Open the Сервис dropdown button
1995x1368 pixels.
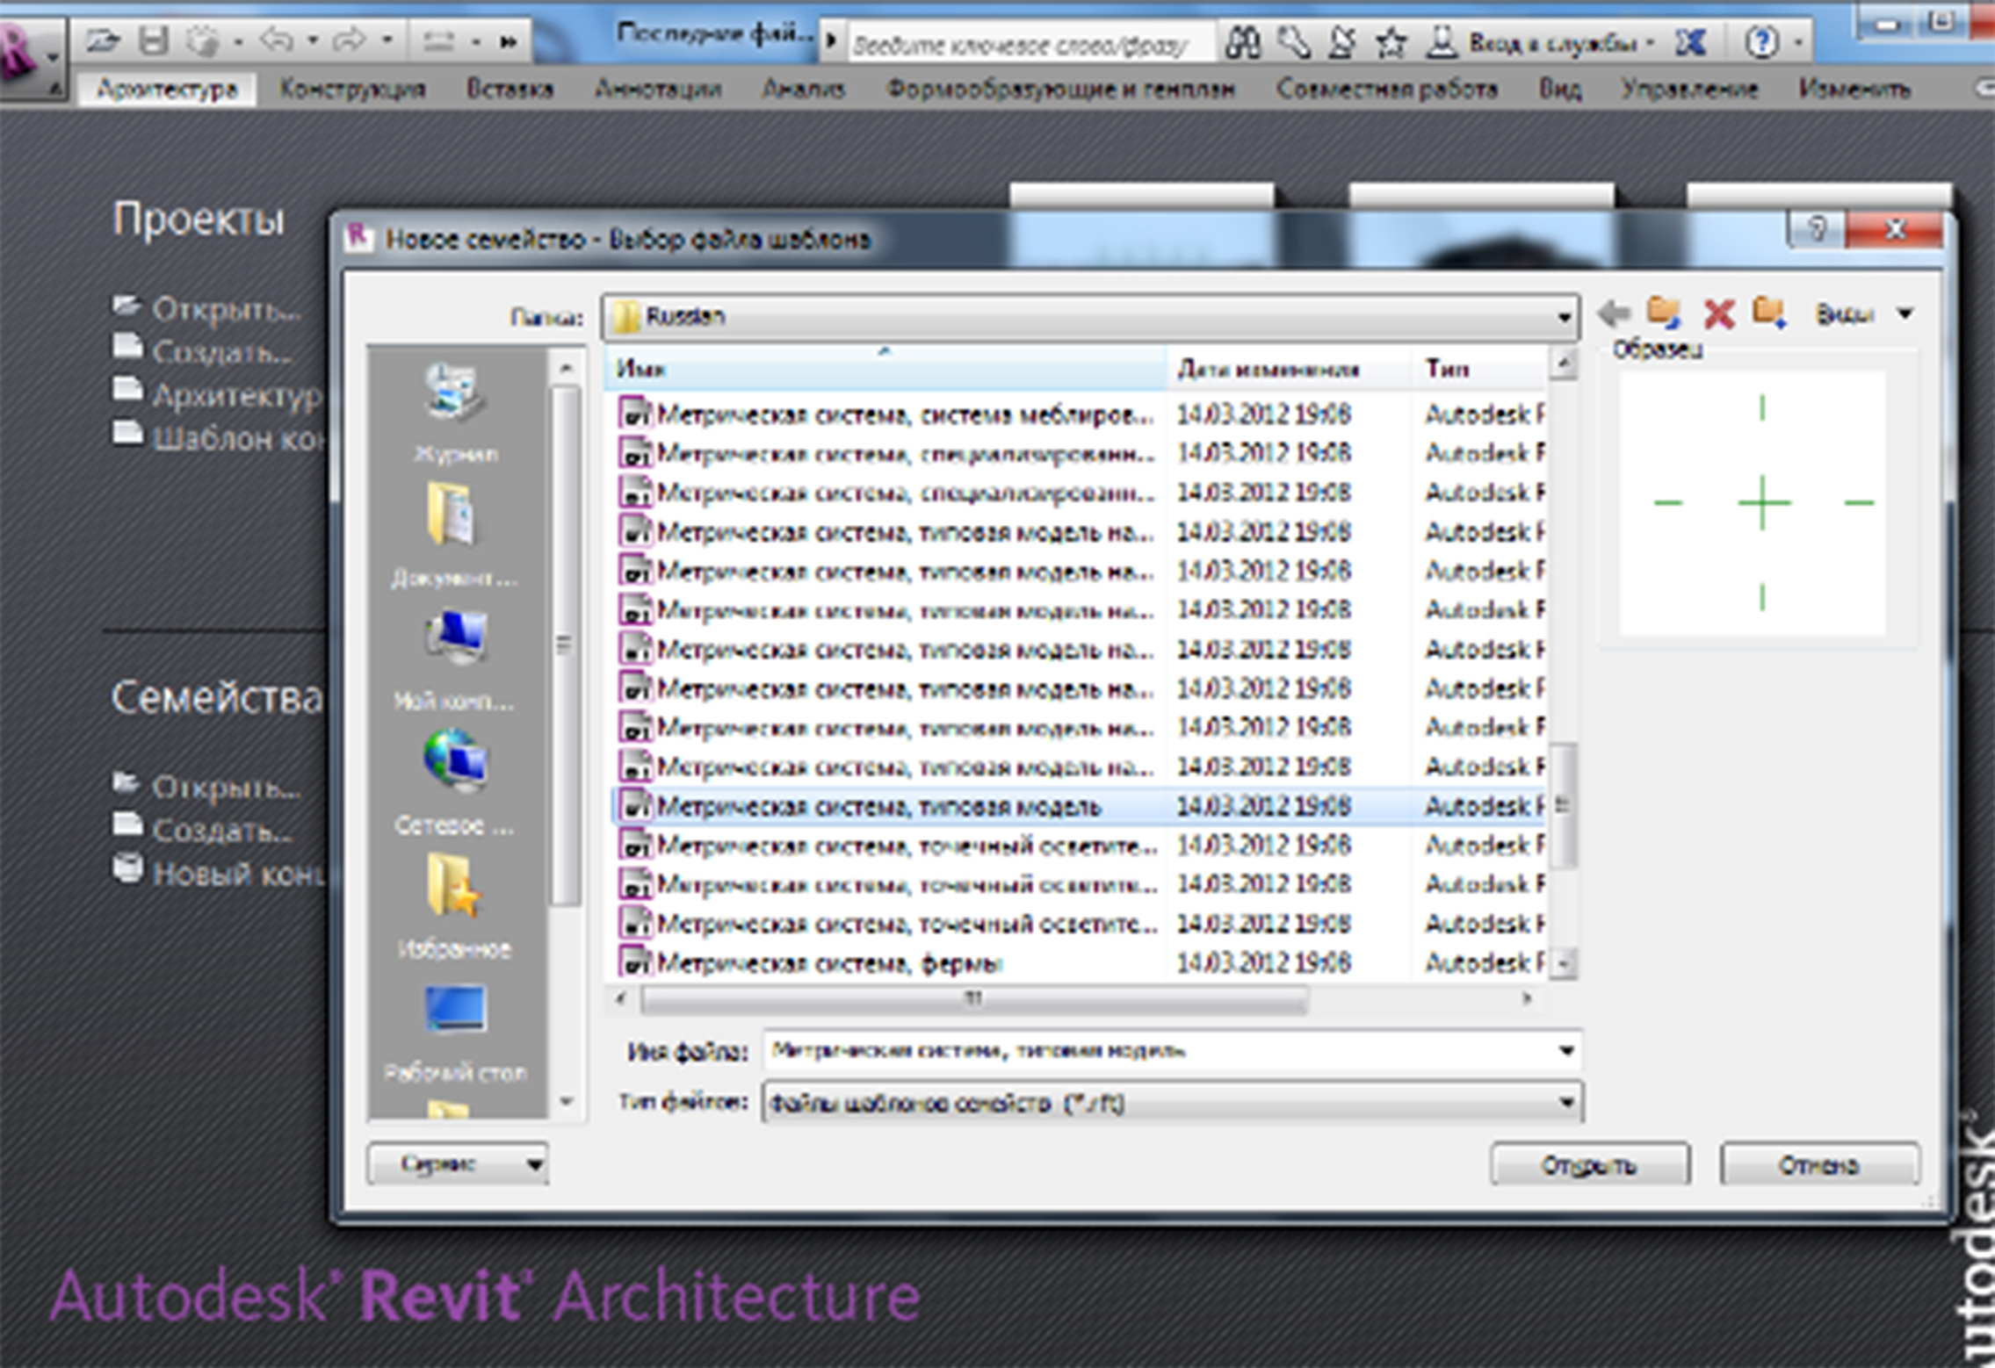coord(458,1164)
